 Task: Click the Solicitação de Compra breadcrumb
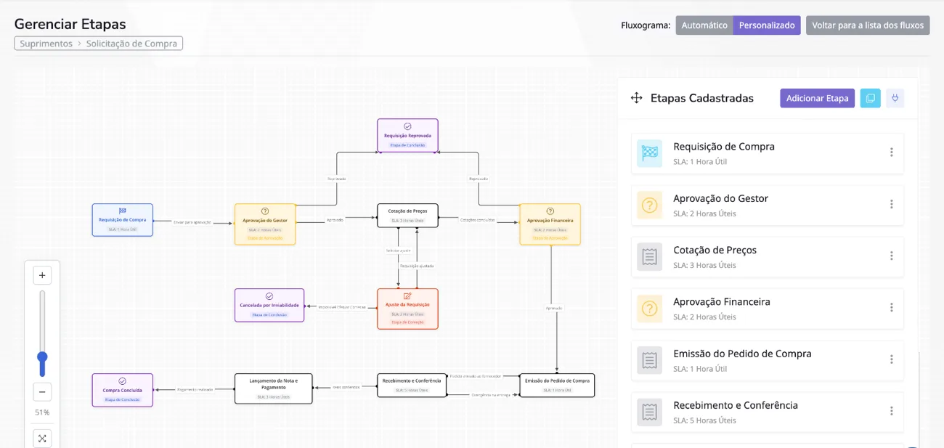(x=131, y=44)
